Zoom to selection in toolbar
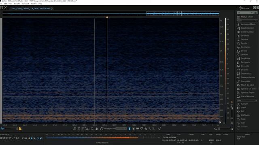The width and height of the screenshot is (259, 145). pos(83,129)
